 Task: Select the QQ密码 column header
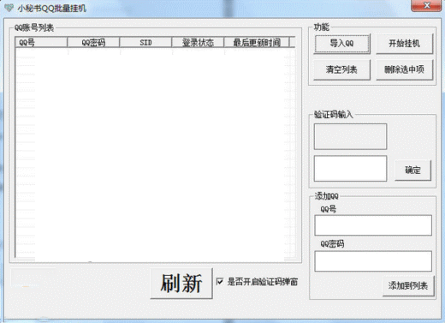coord(93,43)
